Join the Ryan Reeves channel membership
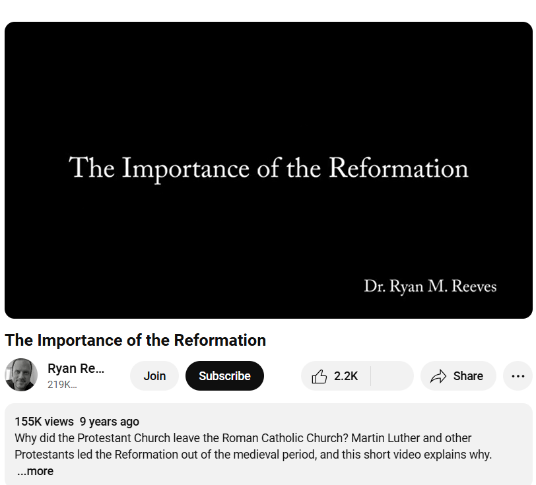Viewport: 536px width, 485px height. 154,376
